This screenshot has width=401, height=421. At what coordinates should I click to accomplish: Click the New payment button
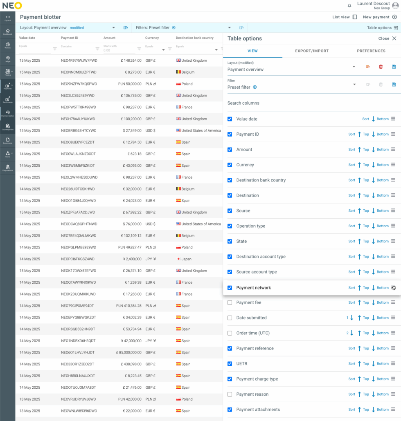tap(379, 17)
